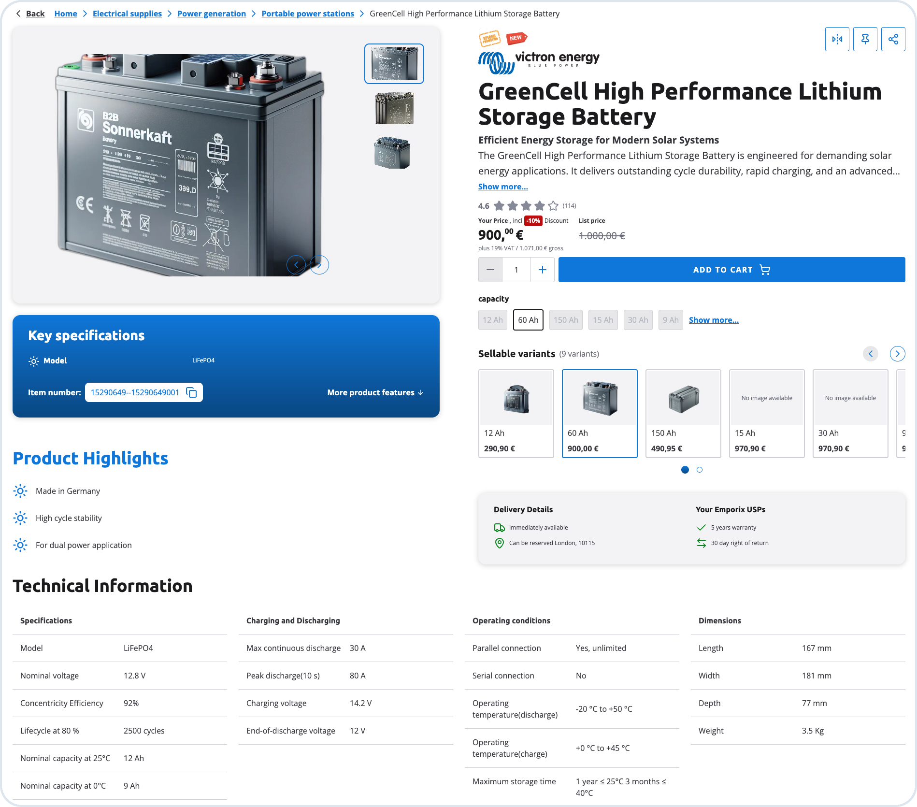Screen dimensions: 917x807
Task: Open Electrical supplies breadcrumb
Action: point(127,14)
